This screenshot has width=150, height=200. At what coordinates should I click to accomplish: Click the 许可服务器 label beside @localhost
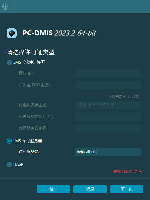point(29,152)
